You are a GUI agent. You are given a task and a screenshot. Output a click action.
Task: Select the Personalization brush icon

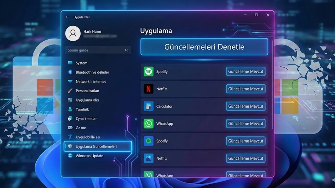[x=70, y=91]
